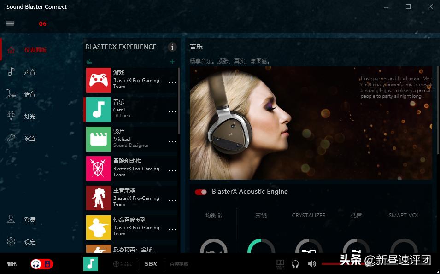This screenshot has width=440, height=274.
Task: Click the user profile sidebar icon
Action: click(11, 219)
